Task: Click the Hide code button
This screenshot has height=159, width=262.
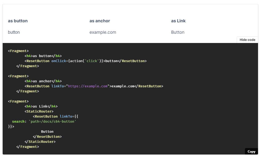Action: click(x=247, y=40)
